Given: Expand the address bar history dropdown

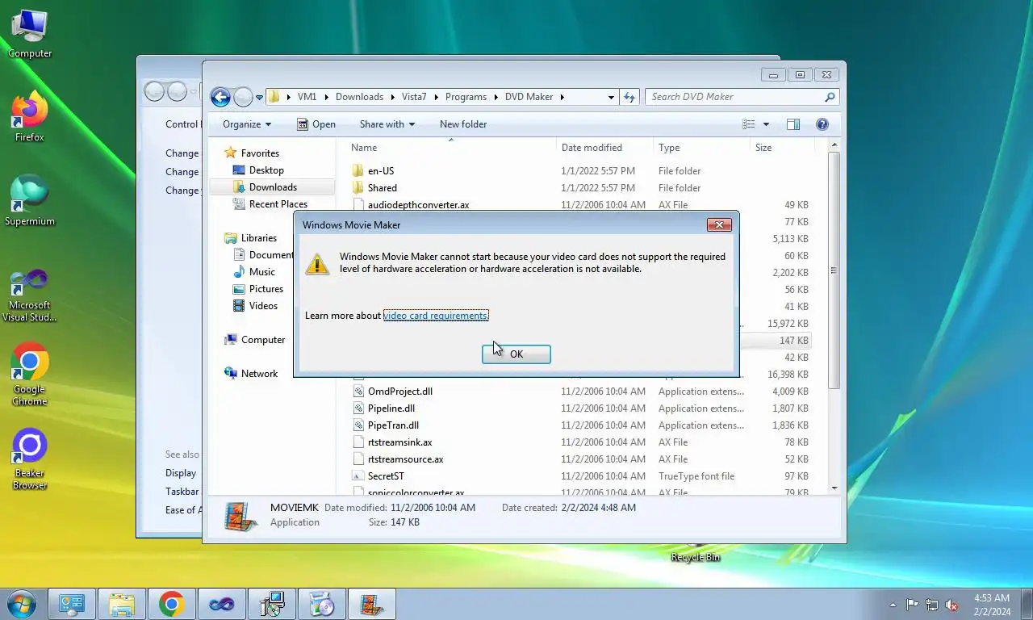Looking at the screenshot, I should point(611,97).
